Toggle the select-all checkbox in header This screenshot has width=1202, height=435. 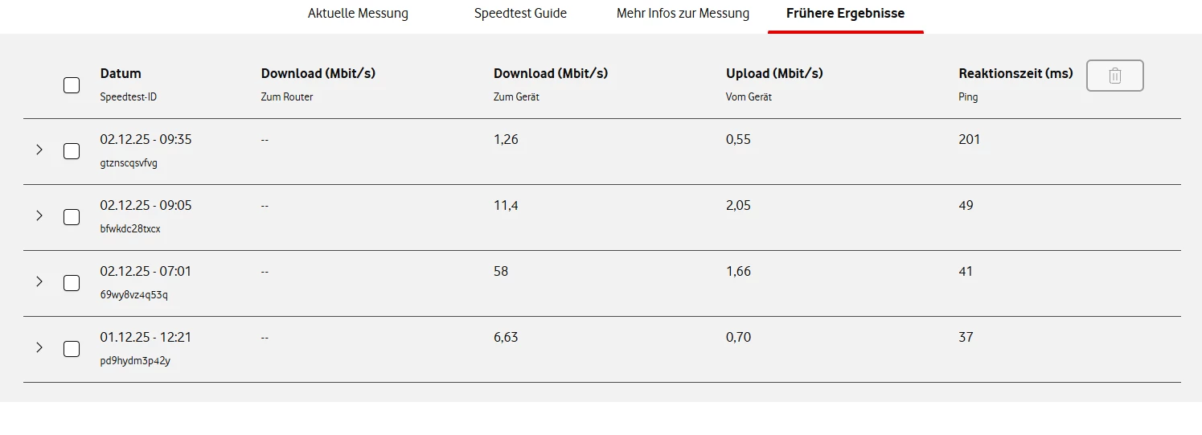(72, 85)
